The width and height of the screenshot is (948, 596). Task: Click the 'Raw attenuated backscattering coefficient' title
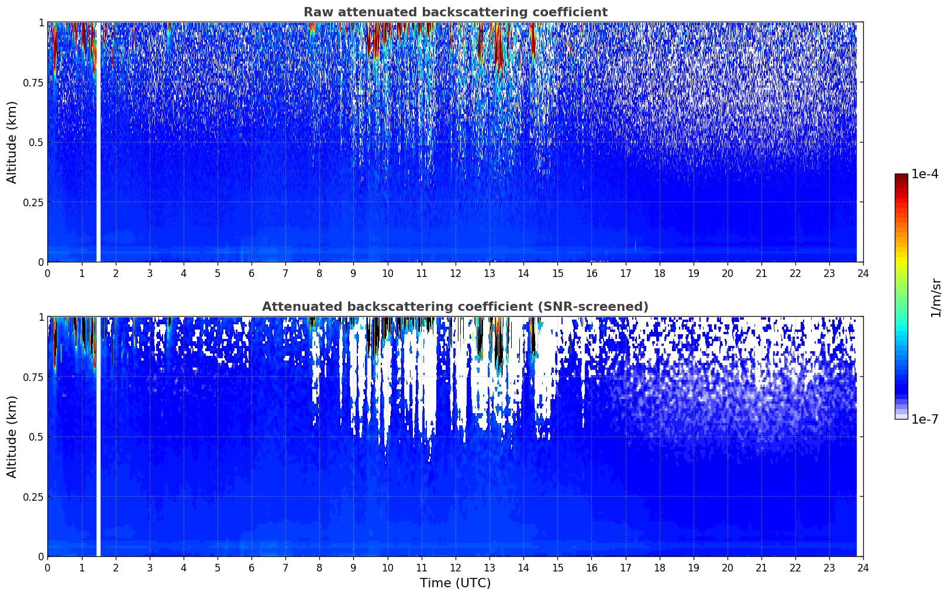(x=455, y=12)
